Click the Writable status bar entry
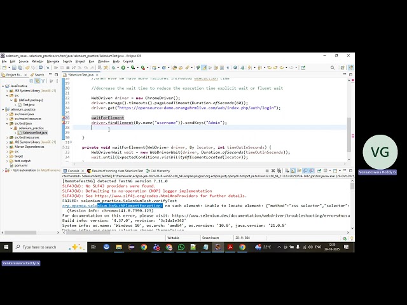 (x=173, y=238)
